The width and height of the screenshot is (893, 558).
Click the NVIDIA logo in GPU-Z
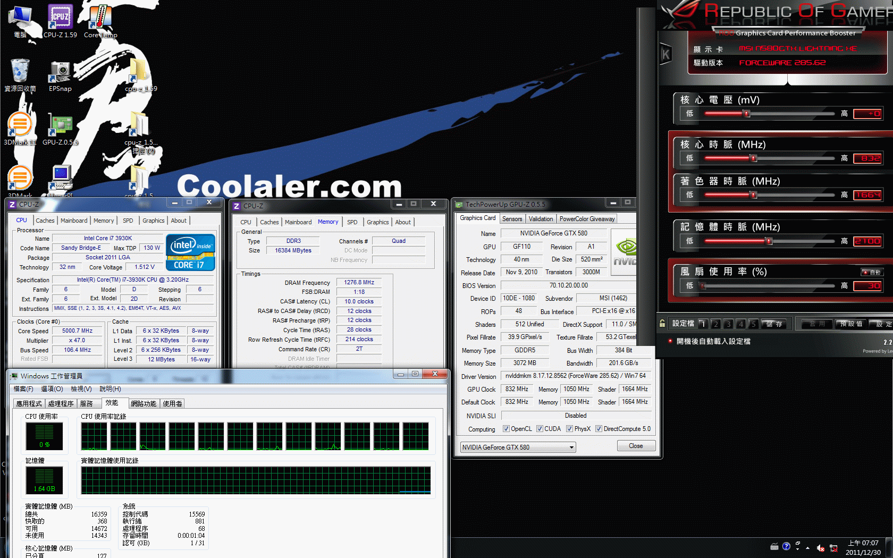[x=625, y=252]
